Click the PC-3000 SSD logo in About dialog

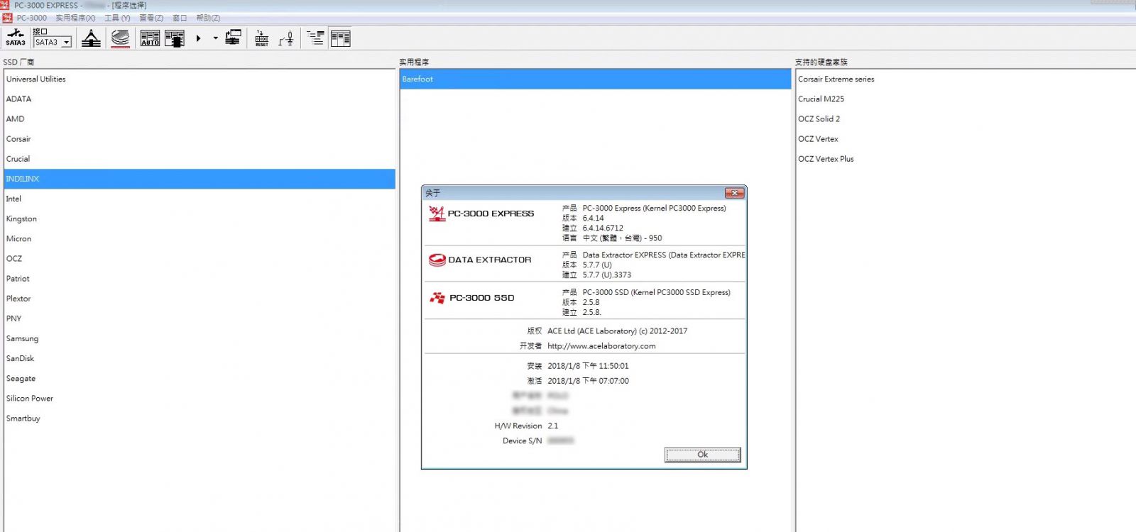(472, 298)
